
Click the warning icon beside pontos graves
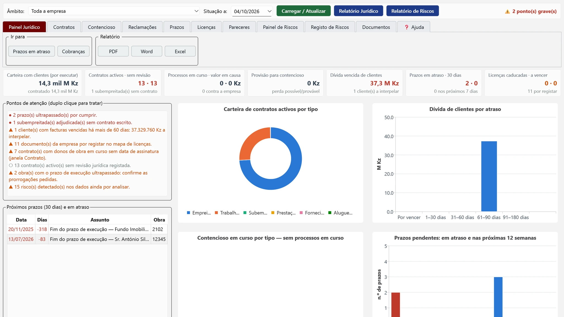(x=507, y=12)
